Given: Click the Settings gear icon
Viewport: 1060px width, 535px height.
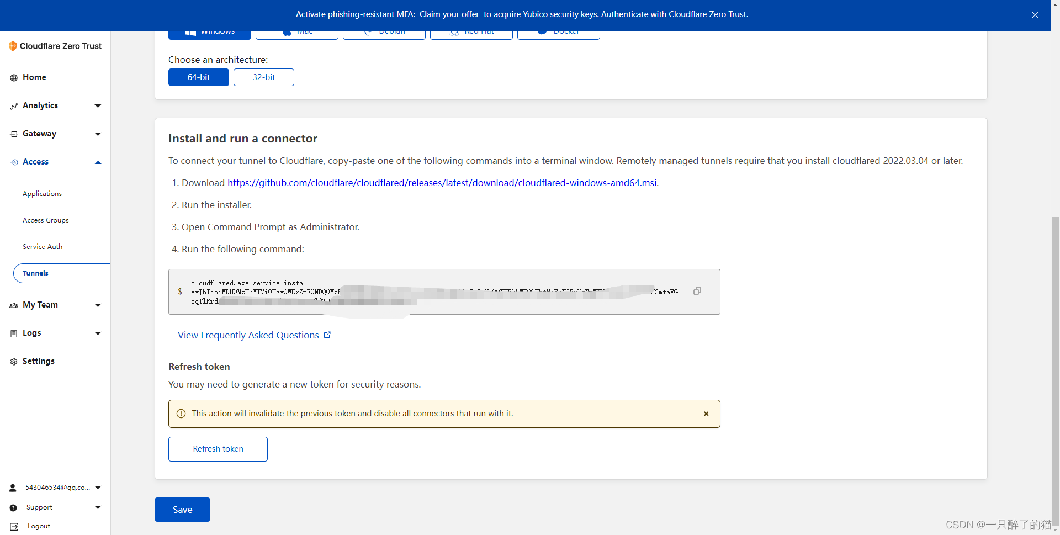Looking at the screenshot, I should 14,362.
